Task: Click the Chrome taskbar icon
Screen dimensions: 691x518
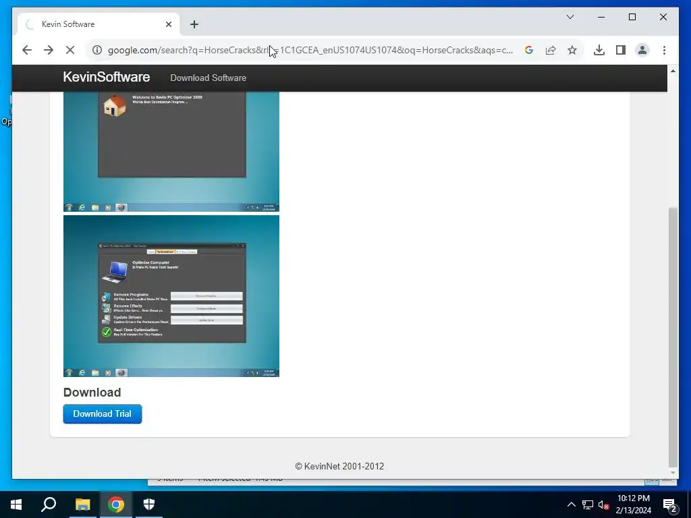Action: pos(116,505)
